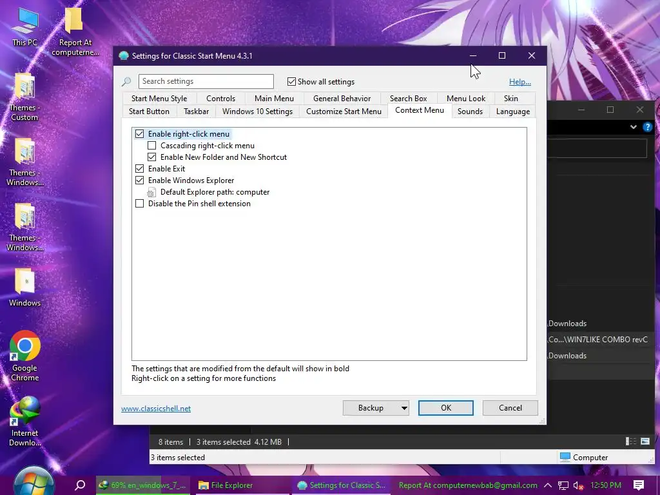This screenshot has width=660, height=495.
Task: Click the 12:50 PM clock
Action: (606, 485)
